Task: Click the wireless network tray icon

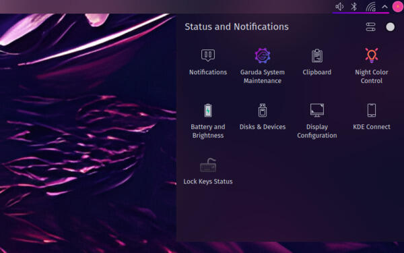Action: (x=370, y=7)
